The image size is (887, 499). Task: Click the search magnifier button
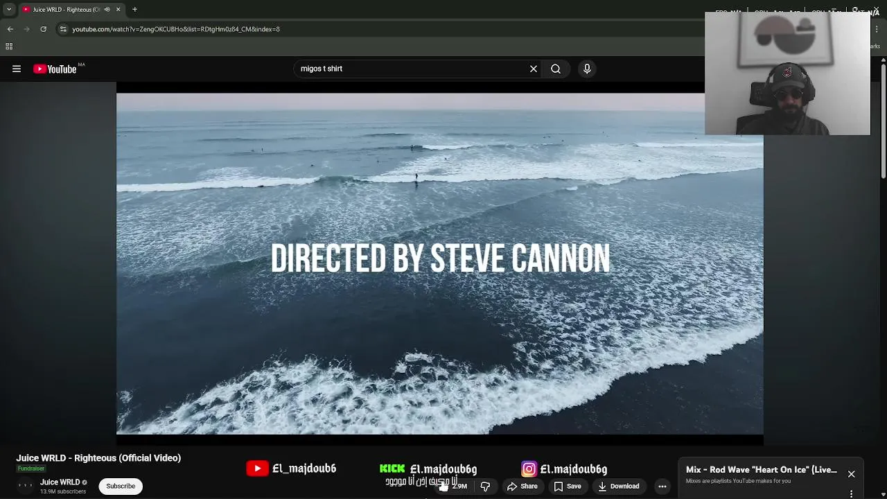pos(556,69)
